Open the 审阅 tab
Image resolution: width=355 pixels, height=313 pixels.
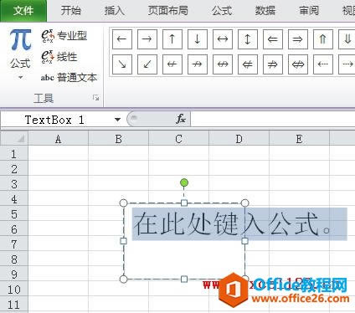309,11
